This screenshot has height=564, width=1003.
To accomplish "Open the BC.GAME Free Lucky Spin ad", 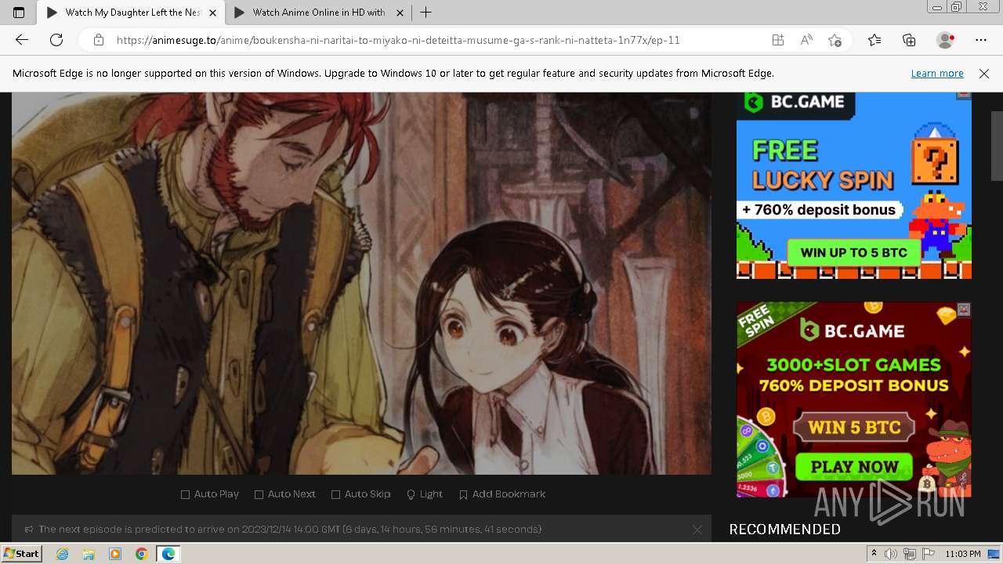I will tap(854, 185).
